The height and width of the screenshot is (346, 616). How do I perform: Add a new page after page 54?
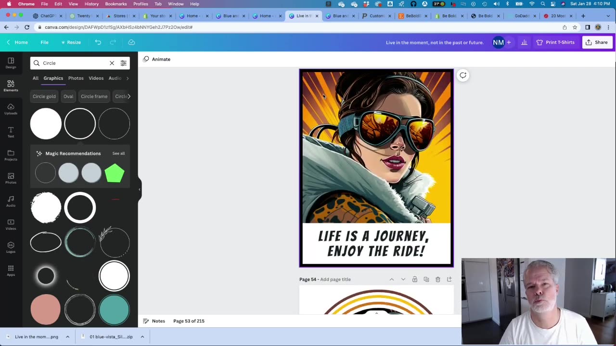449,279
